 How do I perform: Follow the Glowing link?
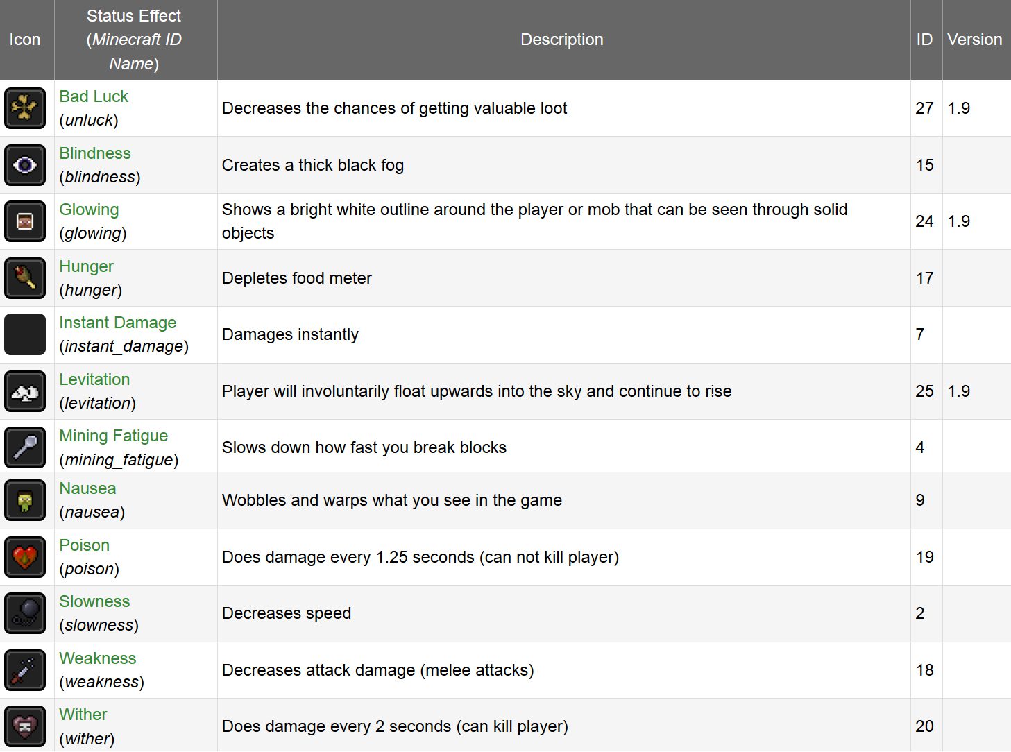pyautogui.click(x=89, y=210)
